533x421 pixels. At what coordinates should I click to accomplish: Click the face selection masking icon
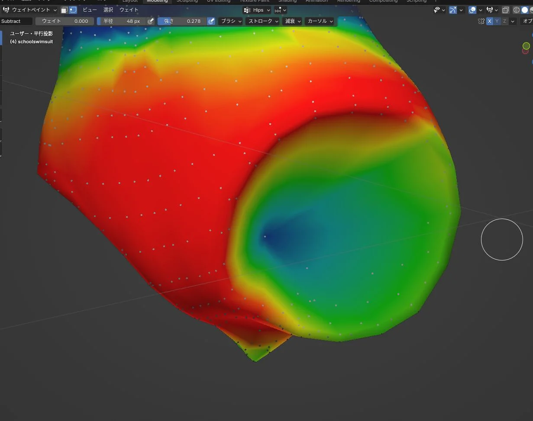(64, 10)
